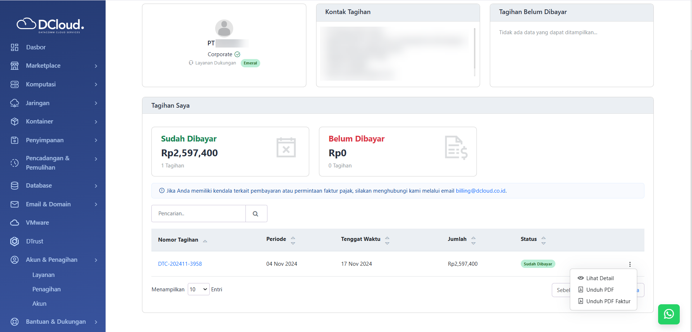Click the profile avatar picture
692x332 pixels.
point(224,28)
